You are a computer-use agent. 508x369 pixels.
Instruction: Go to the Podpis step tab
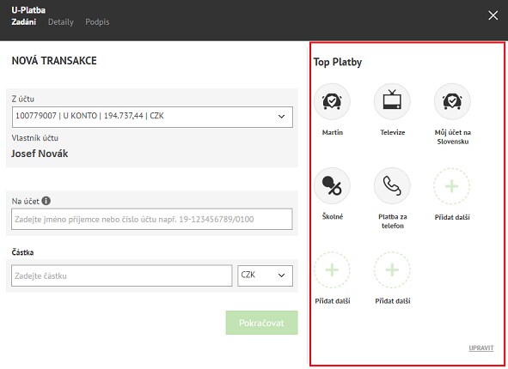tap(97, 22)
